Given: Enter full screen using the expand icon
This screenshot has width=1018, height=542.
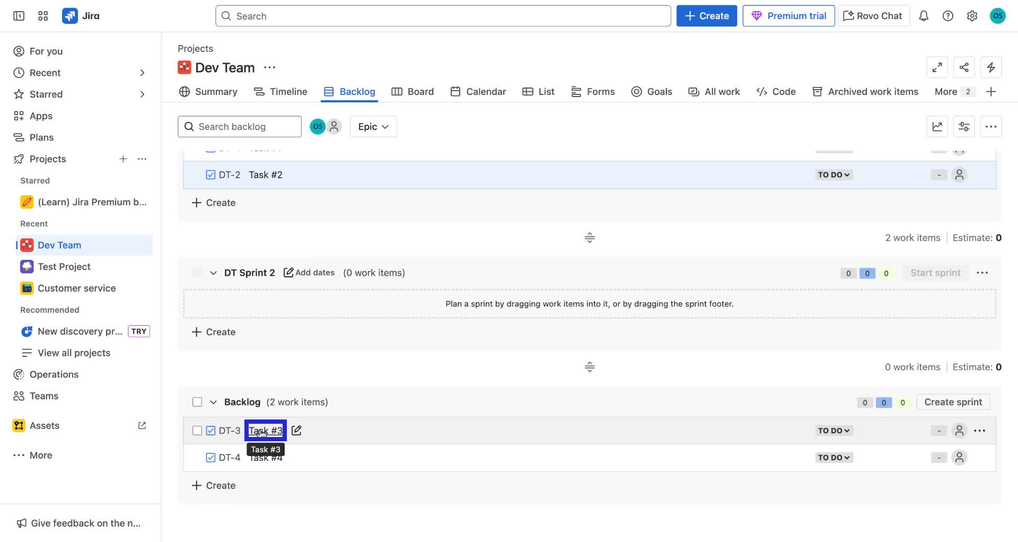Looking at the screenshot, I should click(937, 67).
